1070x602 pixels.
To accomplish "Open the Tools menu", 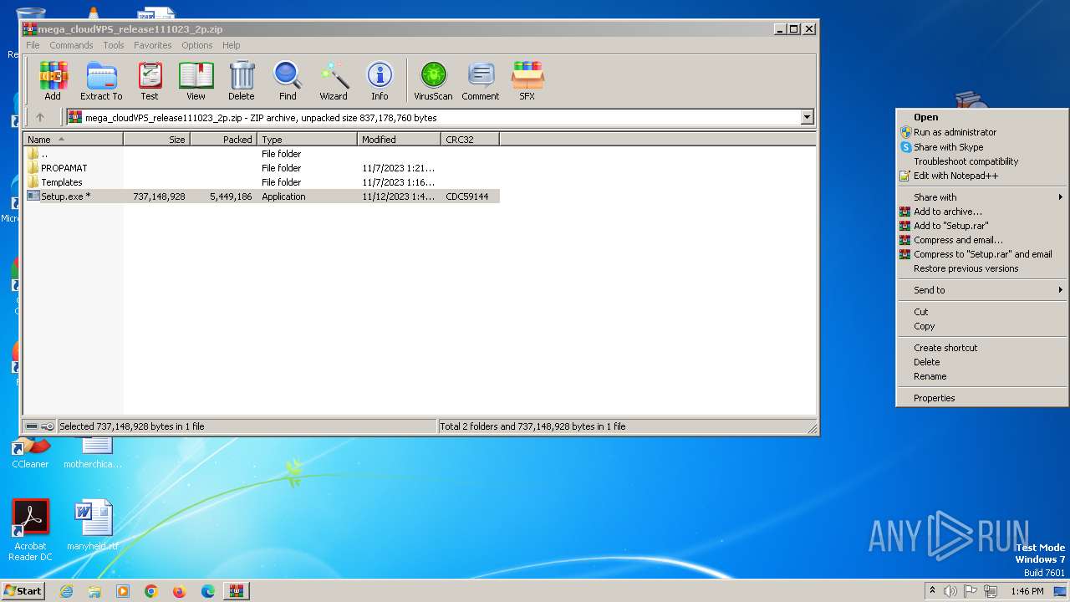I will coord(114,45).
